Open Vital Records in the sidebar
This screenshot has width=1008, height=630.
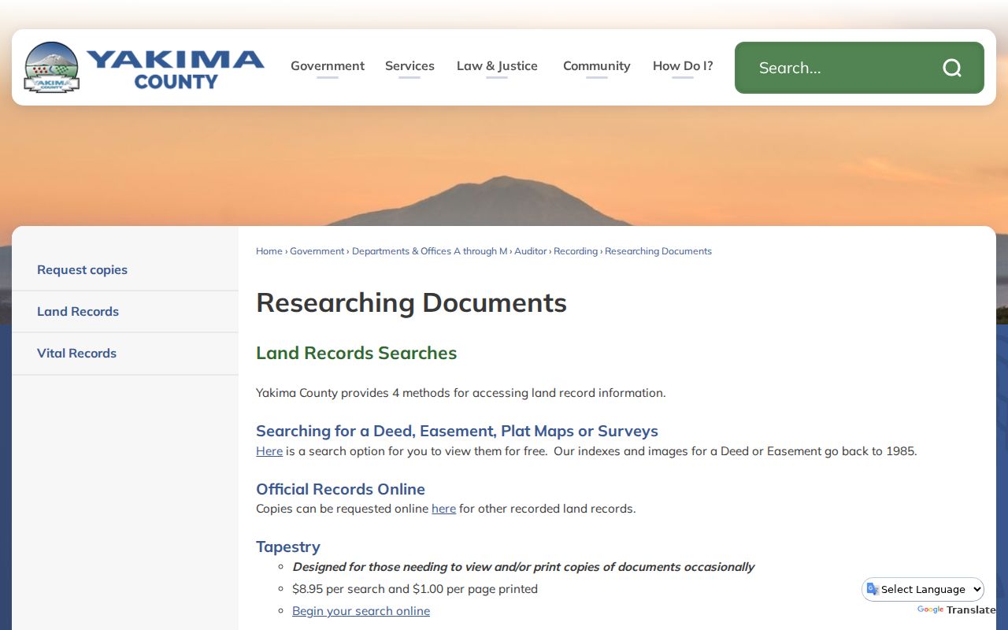click(125, 354)
